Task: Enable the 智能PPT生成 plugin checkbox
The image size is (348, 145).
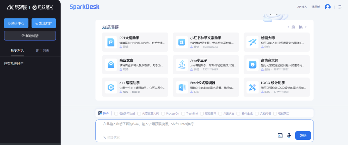Action: coord(116,114)
